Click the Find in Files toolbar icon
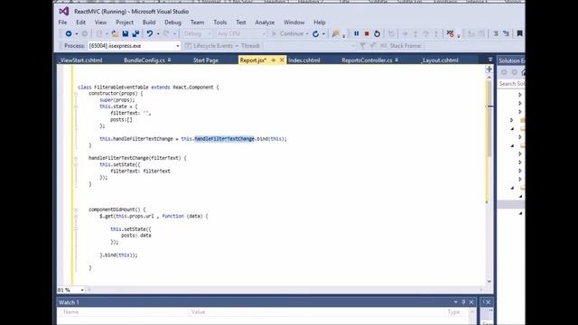 pos(335,34)
